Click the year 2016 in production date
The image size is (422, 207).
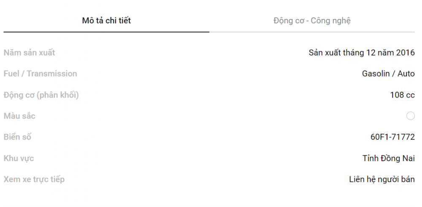405,53
